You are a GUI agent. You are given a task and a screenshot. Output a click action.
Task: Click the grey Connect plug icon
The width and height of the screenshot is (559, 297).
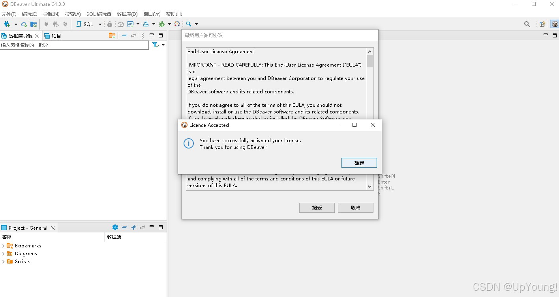(46, 24)
